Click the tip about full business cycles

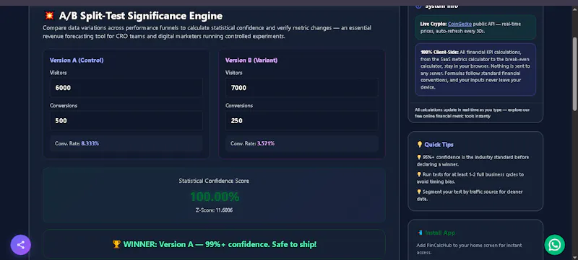(x=470, y=178)
